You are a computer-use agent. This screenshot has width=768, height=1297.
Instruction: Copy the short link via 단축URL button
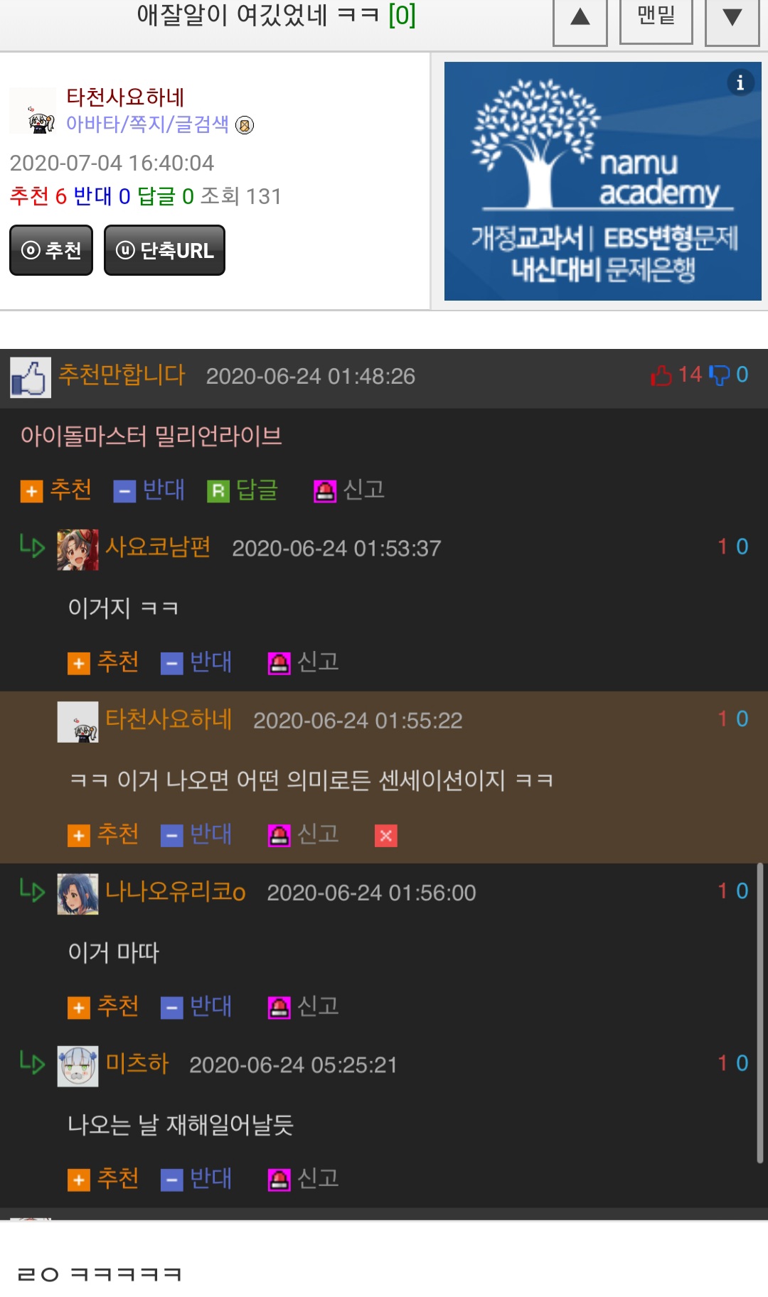(x=164, y=250)
